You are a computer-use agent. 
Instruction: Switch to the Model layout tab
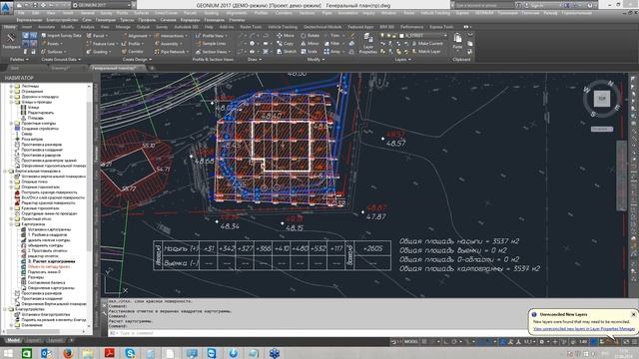pos(13,340)
